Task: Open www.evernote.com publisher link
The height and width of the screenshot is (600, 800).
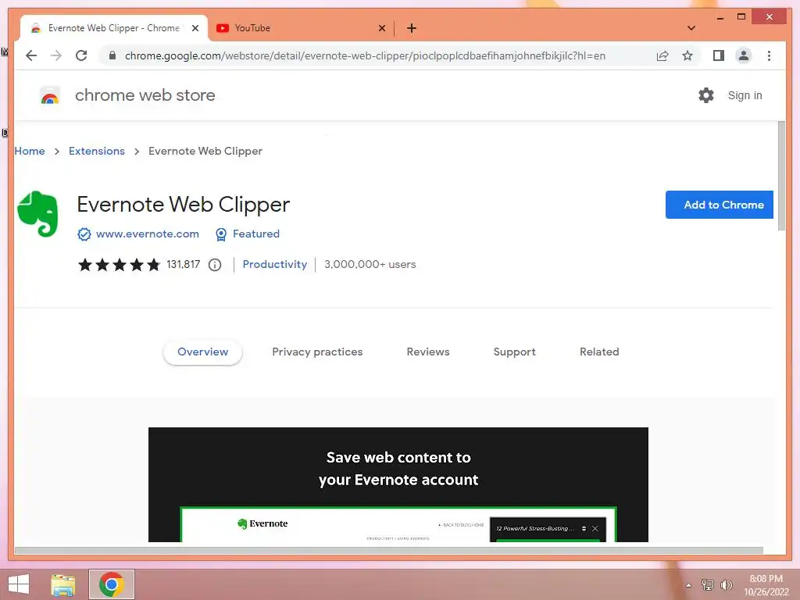Action: coord(148,234)
